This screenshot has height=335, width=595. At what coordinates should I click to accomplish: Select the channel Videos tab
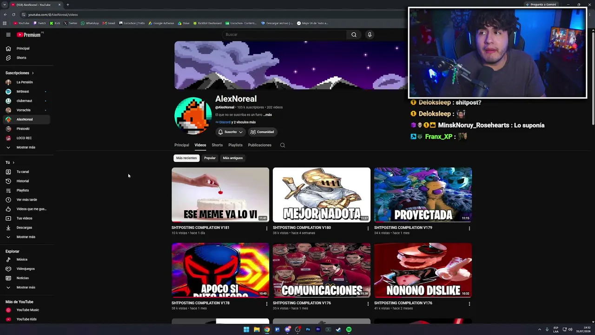(200, 145)
